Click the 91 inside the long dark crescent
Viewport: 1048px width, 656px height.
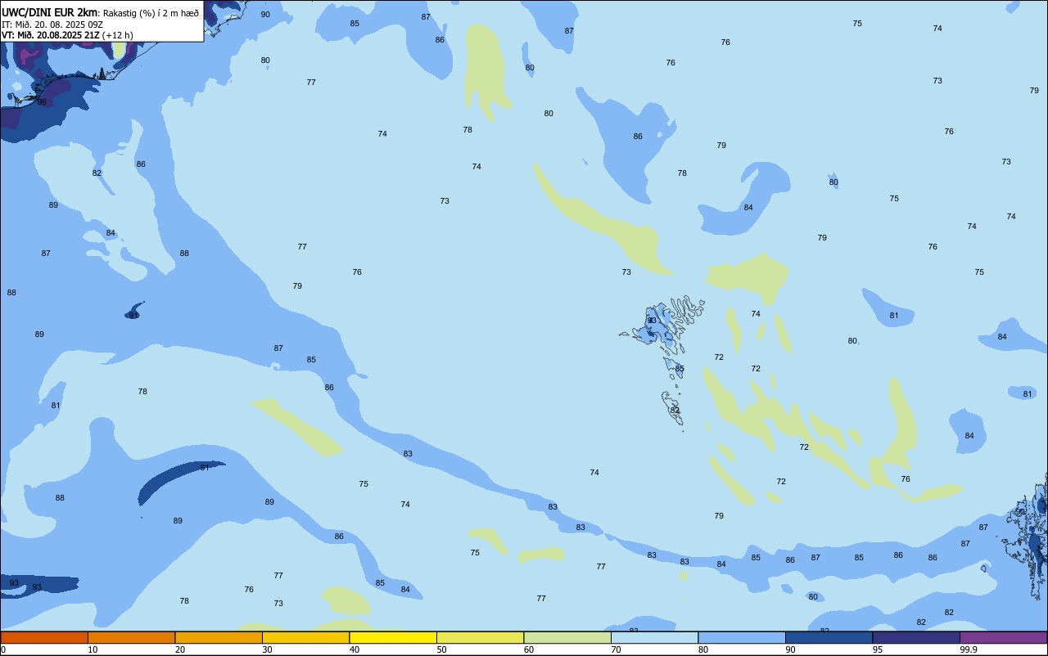click(205, 468)
